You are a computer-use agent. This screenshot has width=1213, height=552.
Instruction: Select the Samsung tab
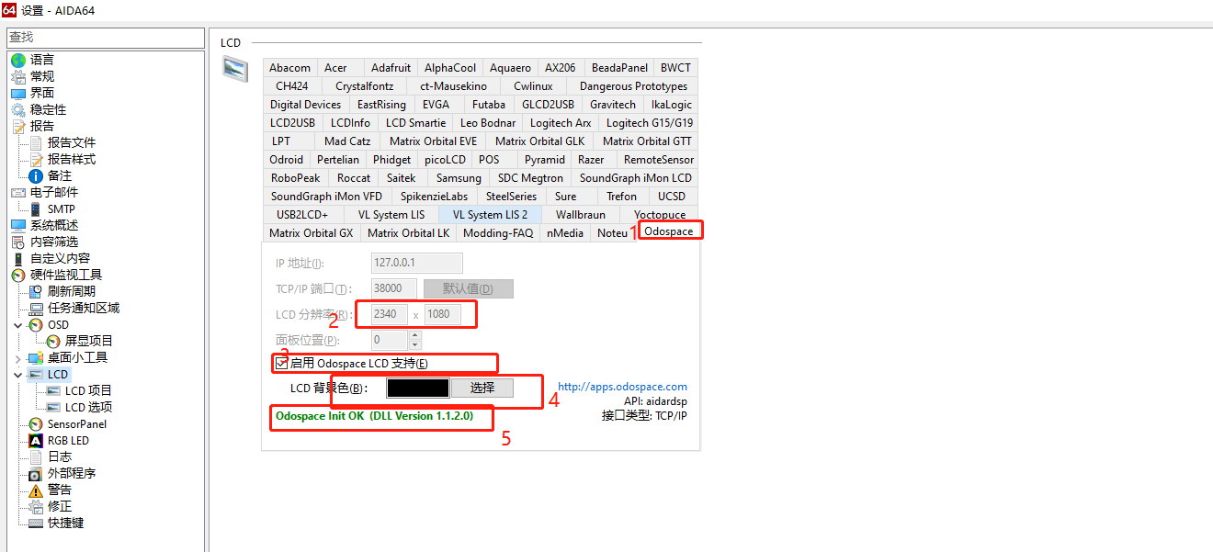click(459, 177)
